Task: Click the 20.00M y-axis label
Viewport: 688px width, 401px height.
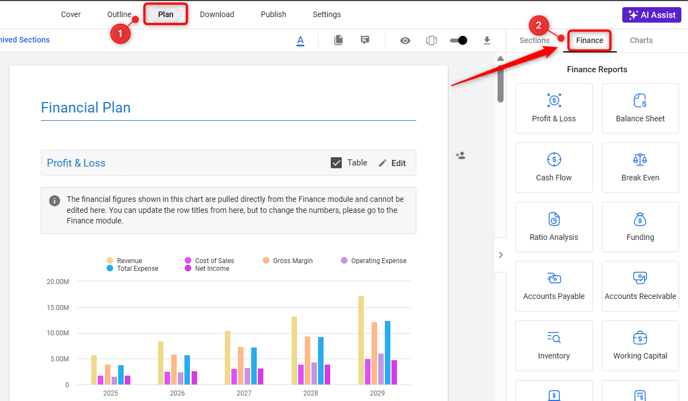Action: point(57,282)
